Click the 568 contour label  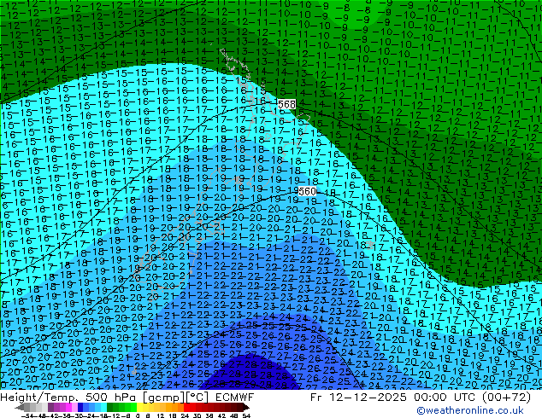[x=286, y=104]
